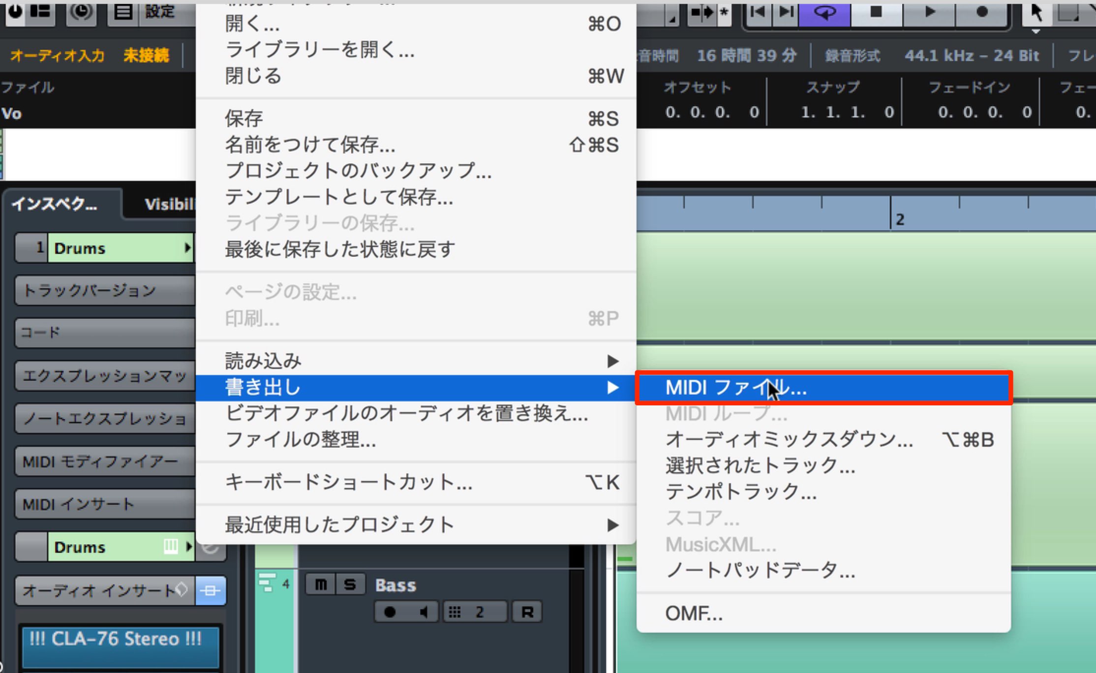Screen dimensions: 1096x673
Task: Click the constrain delay compensation clock icon
Action: 81,12
